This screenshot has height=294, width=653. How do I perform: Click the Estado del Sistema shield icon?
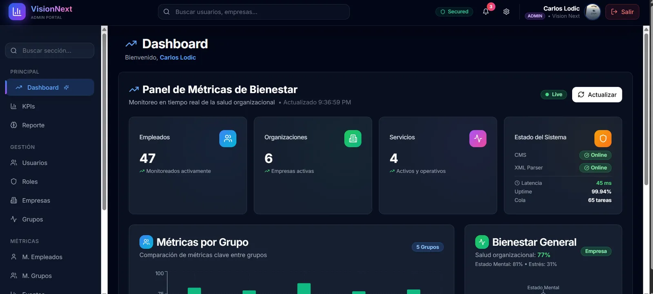(x=603, y=139)
